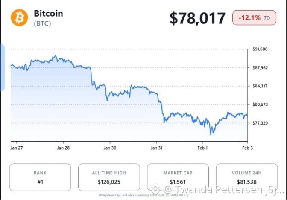Viewport: 287px width, 200px height.
Task: Select the Jan 30 axis label
Action: pyautogui.click(x=110, y=148)
